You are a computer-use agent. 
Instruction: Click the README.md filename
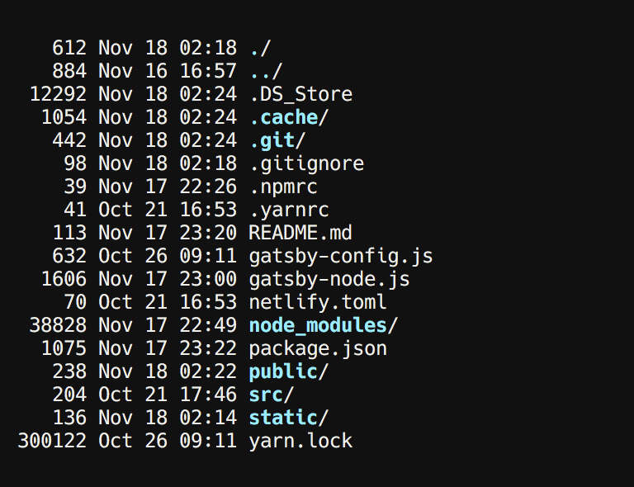(x=300, y=234)
